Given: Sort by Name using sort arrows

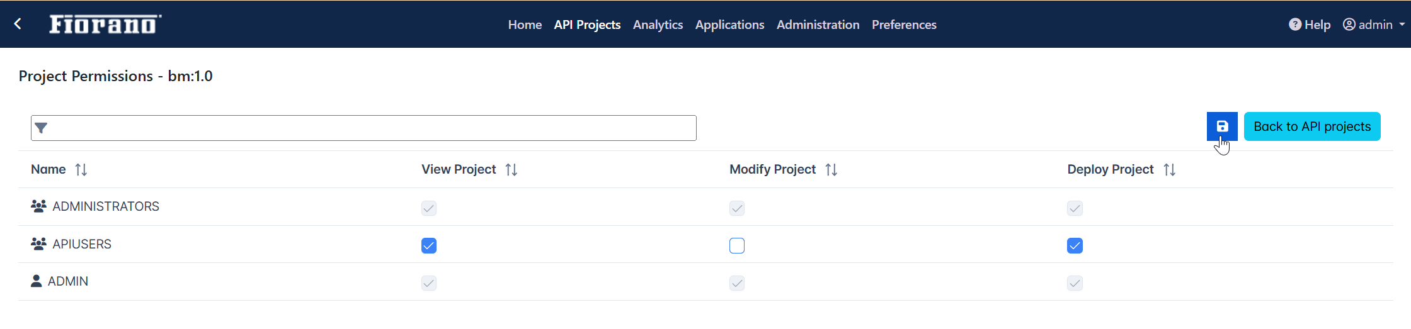Looking at the screenshot, I should tap(81, 170).
